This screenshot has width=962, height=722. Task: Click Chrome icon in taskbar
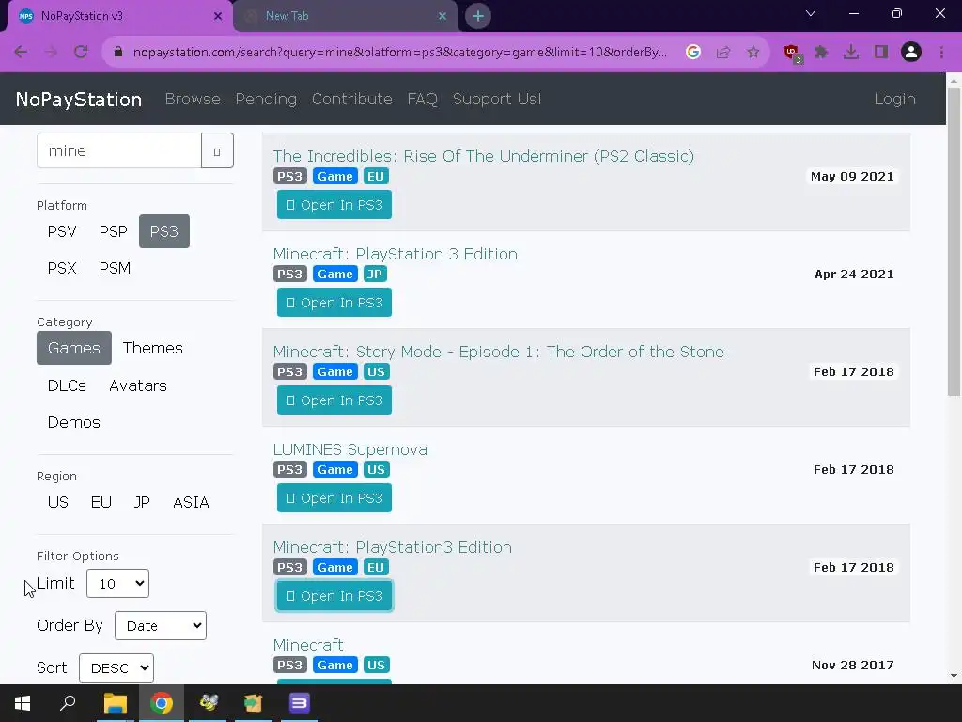tap(162, 703)
